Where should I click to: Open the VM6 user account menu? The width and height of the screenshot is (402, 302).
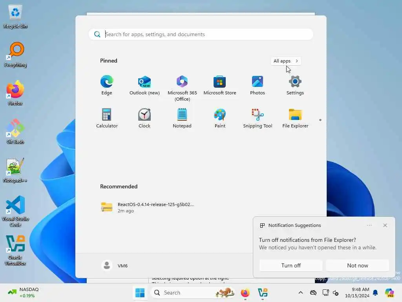tap(115, 265)
